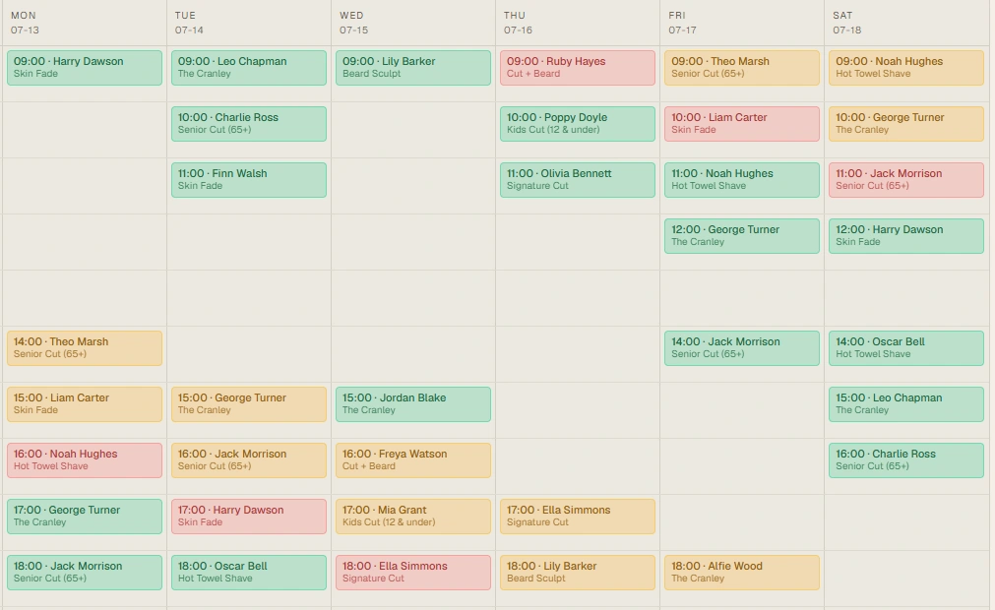Select Harry Dawson's Tuesday 17:00 Skin Fade
The width and height of the screenshot is (995, 610).
pos(249,517)
